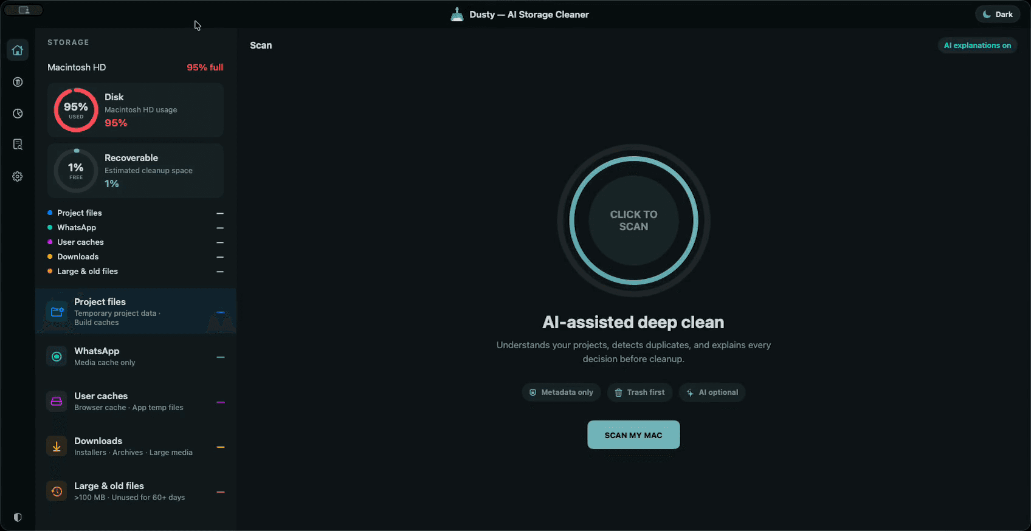Click the red "95% full" status text

[x=205, y=67]
